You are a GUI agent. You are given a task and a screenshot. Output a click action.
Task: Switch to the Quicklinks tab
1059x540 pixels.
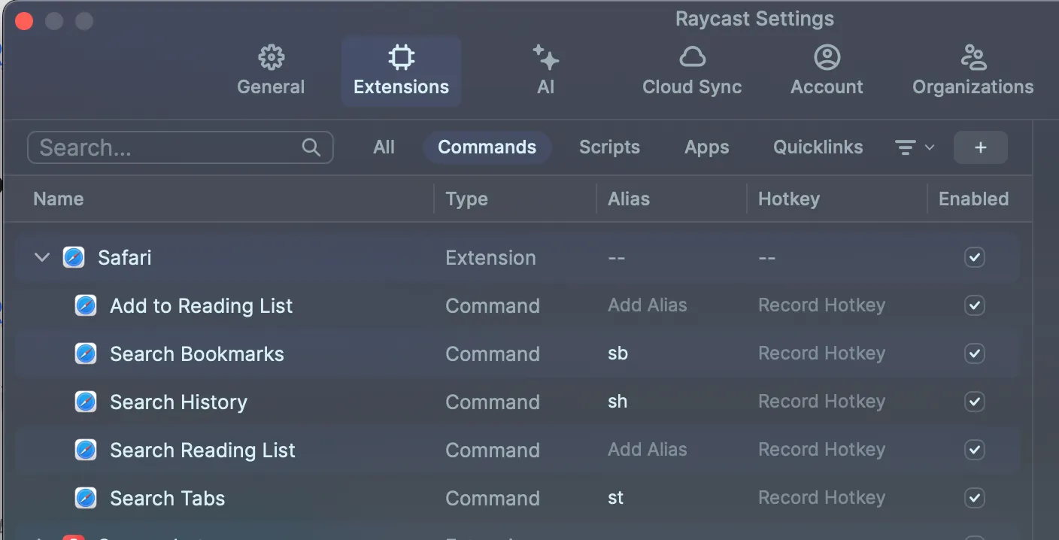[817, 147]
